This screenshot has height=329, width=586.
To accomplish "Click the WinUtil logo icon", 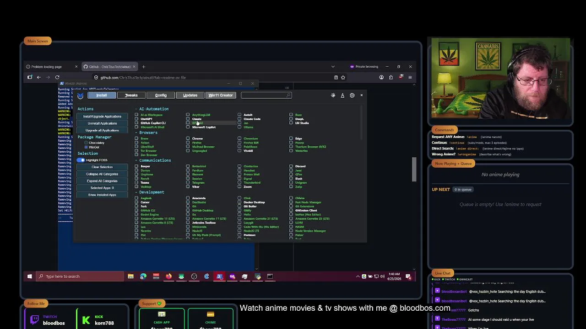I will click(x=81, y=96).
